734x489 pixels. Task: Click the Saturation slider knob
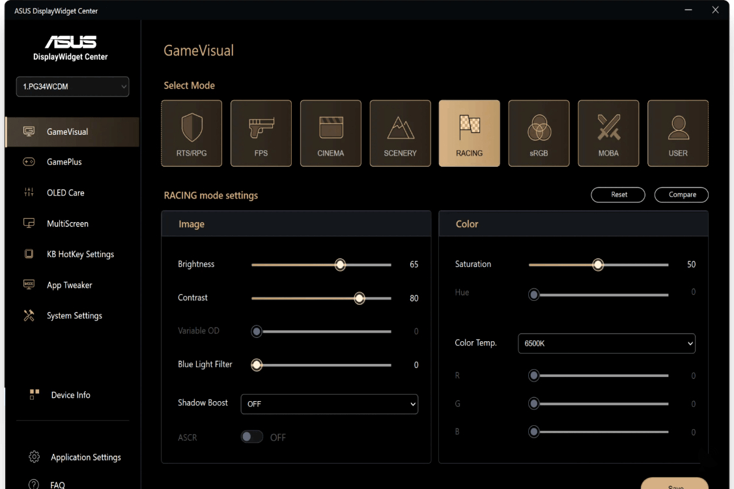pos(598,265)
